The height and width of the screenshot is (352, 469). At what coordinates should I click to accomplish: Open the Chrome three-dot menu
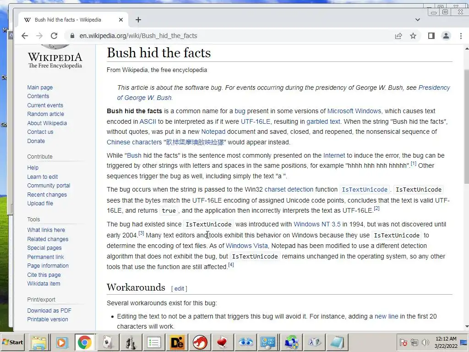click(x=461, y=36)
